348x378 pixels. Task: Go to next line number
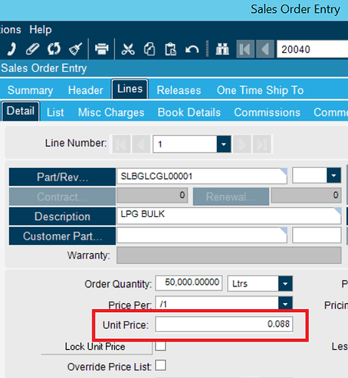[x=242, y=144]
